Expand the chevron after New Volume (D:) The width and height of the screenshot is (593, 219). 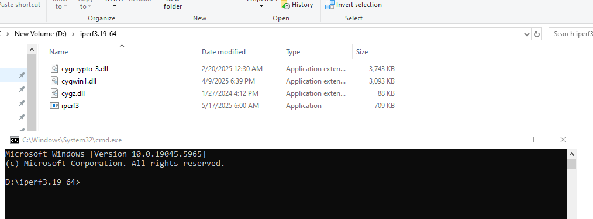(73, 34)
